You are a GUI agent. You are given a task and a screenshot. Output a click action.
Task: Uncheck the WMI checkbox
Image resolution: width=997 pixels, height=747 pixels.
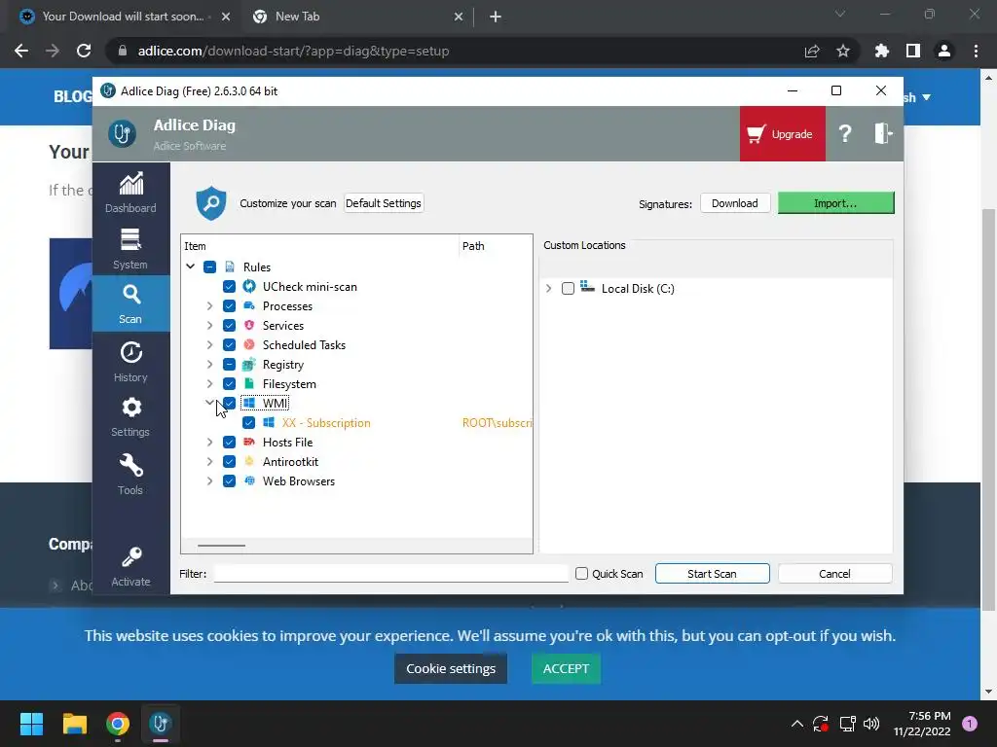coord(229,404)
